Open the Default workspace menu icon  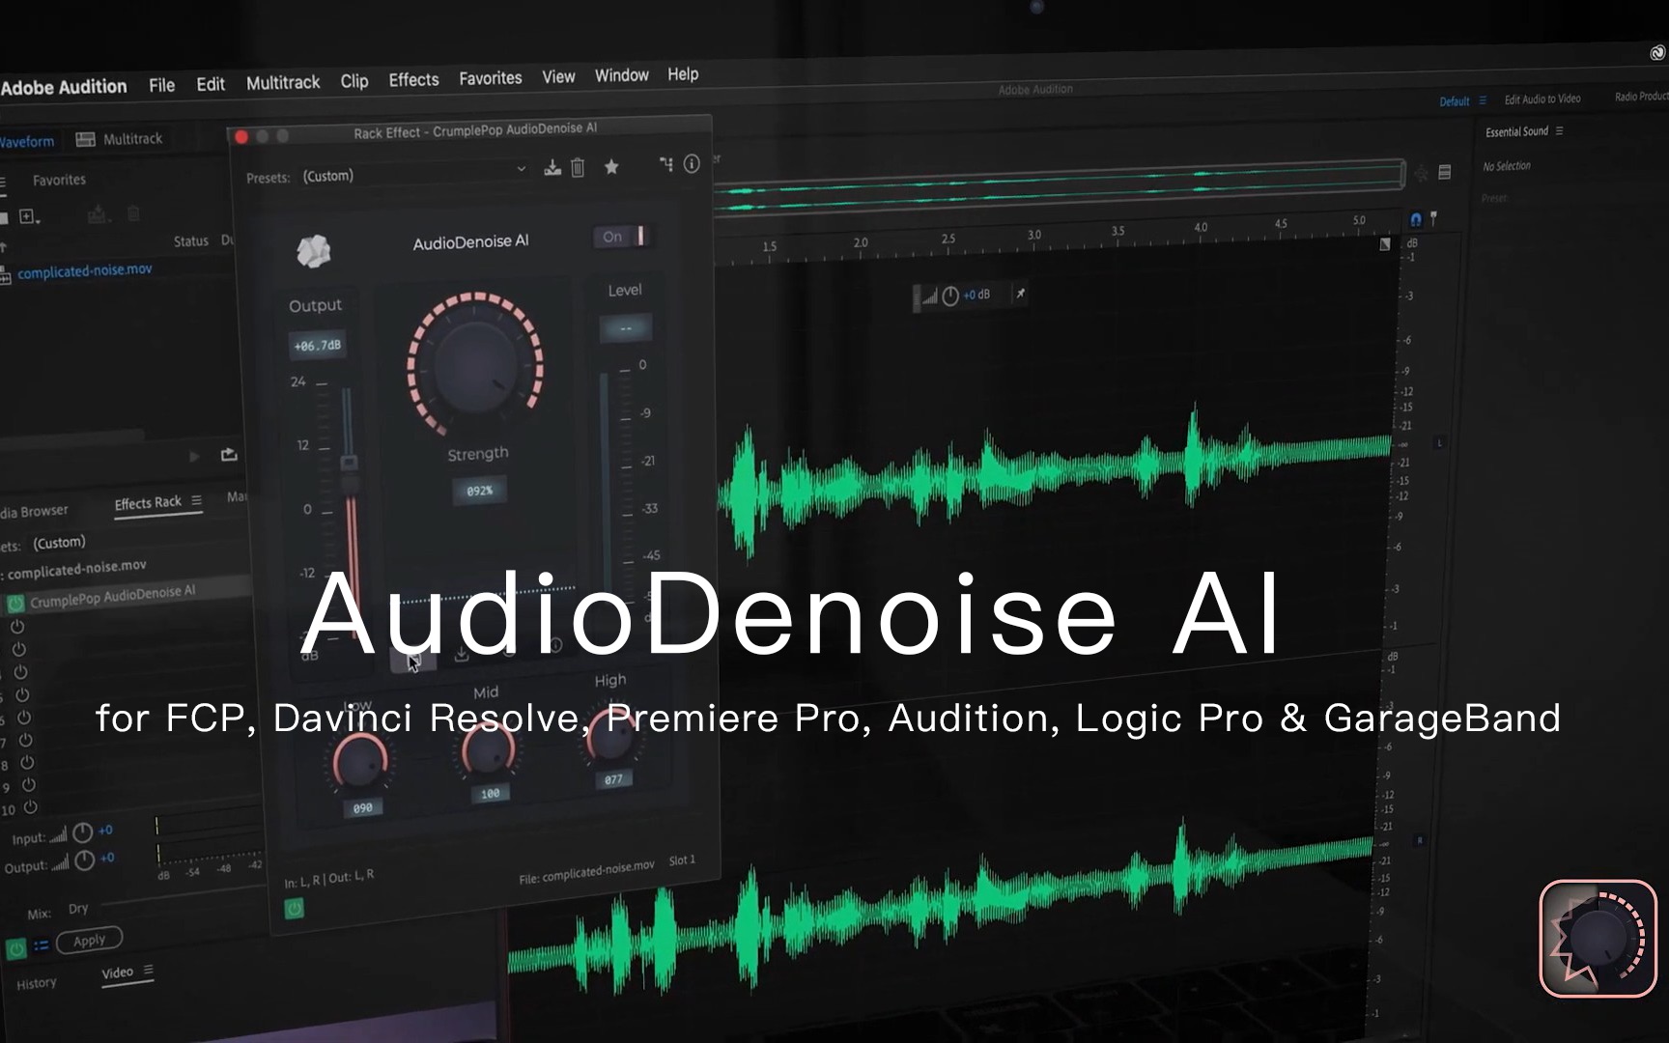[1483, 100]
